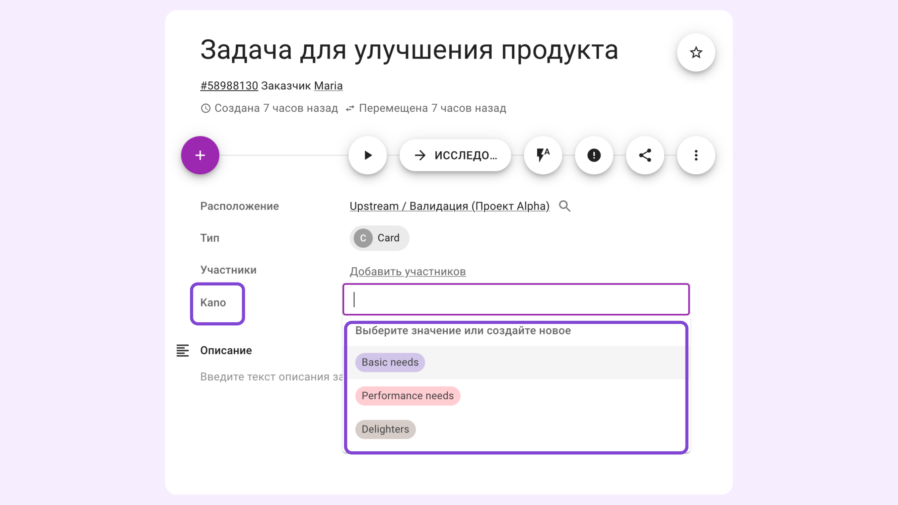Image resolution: width=898 pixels, height=505 pixels.
Task: Start the timer with play button
Action: [367, 155]
